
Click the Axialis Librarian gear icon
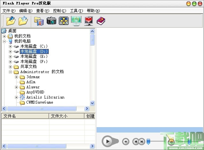[x=22, y=97]
